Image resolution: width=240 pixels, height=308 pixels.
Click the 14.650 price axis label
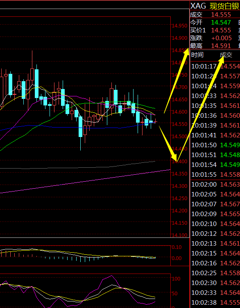pos(179,99)
